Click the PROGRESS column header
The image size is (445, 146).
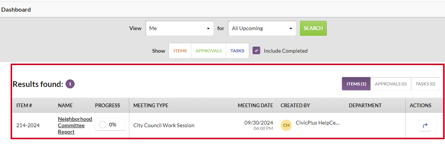tap(108, 105)
